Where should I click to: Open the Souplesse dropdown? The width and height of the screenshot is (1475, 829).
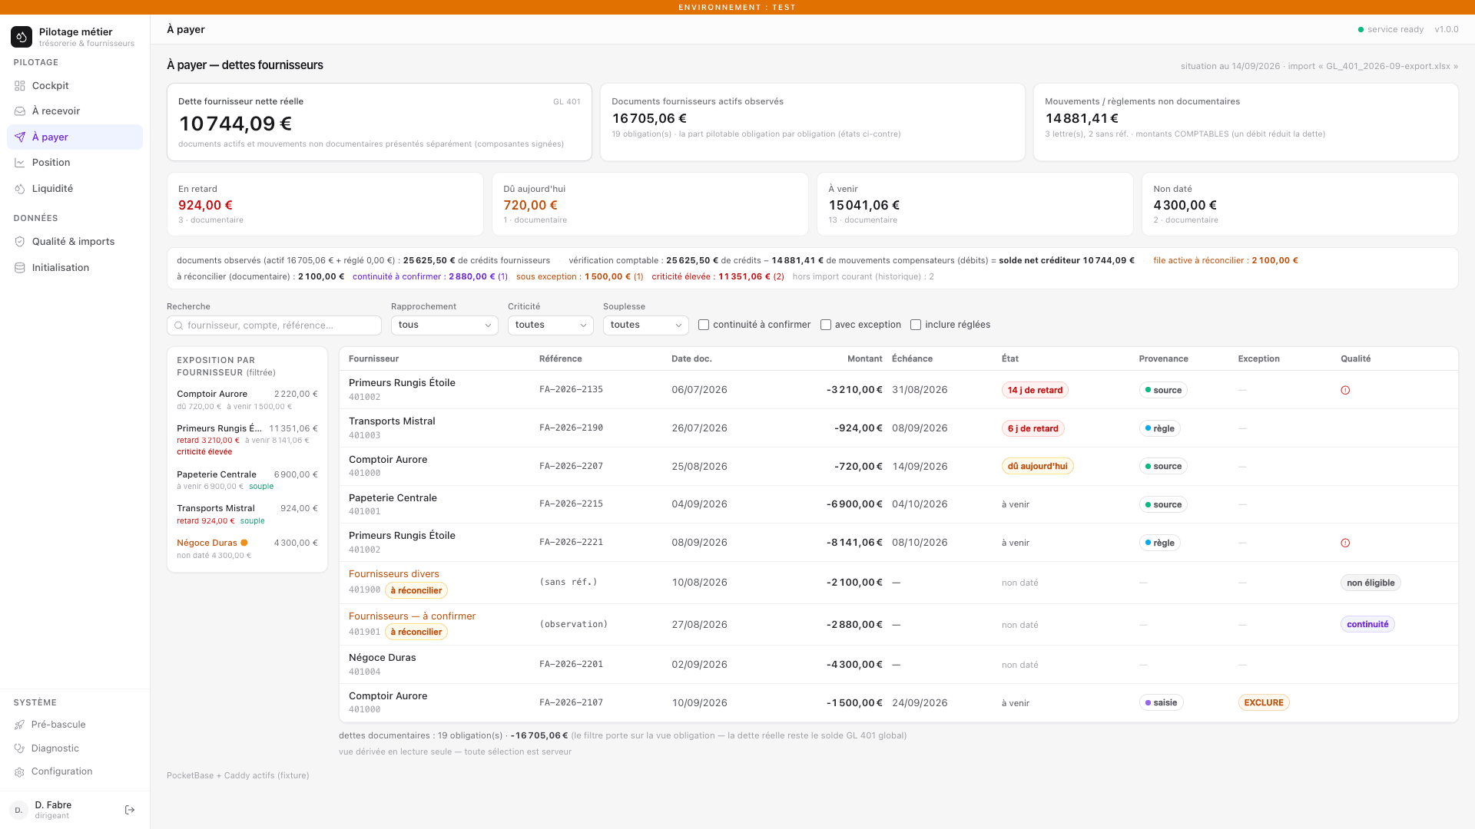(x=646, y=325)
